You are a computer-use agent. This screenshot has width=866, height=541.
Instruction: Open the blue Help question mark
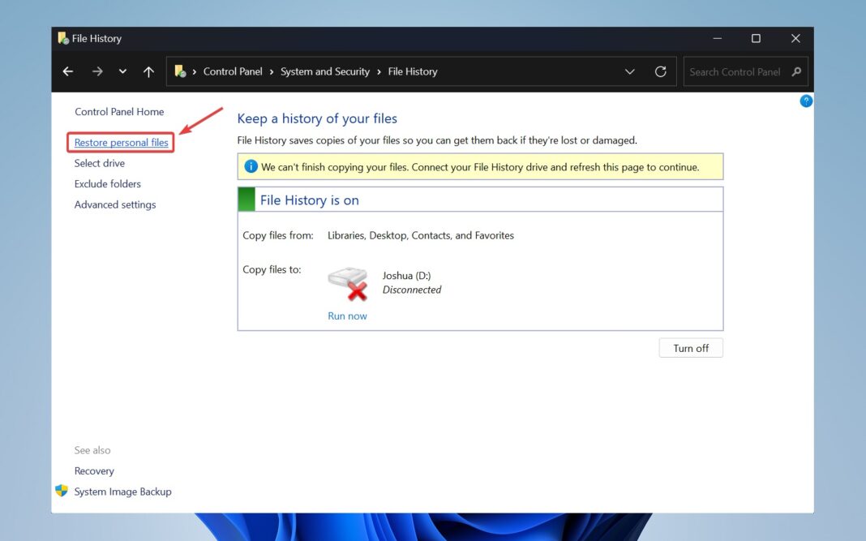click(x=805, y=101)
